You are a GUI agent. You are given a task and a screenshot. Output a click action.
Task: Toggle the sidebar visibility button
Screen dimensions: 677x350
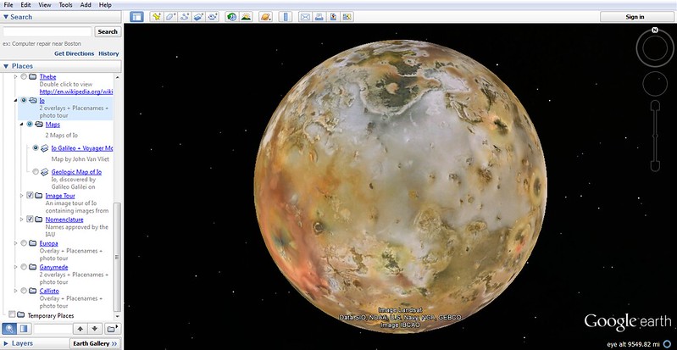[x=137, y=17]
